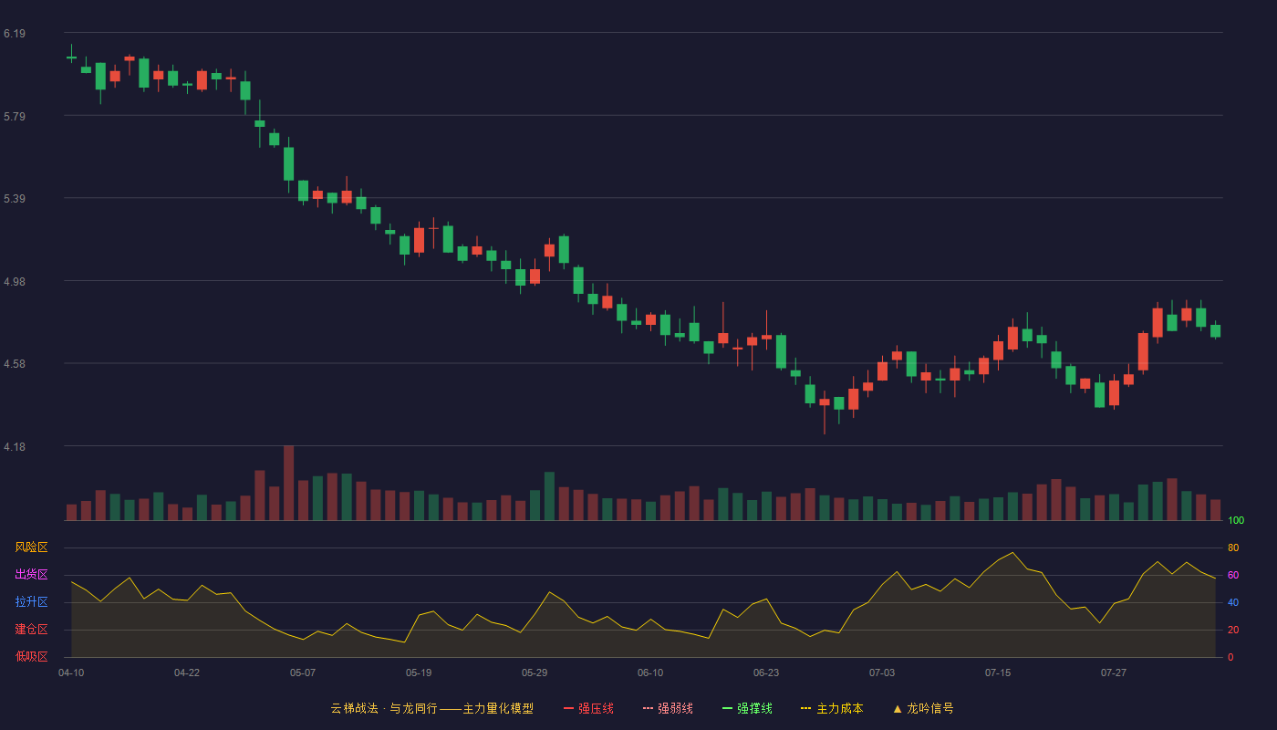Select the 风险区 zone label
This screenshot has width=1277, height=730.
tap(31, 547)
